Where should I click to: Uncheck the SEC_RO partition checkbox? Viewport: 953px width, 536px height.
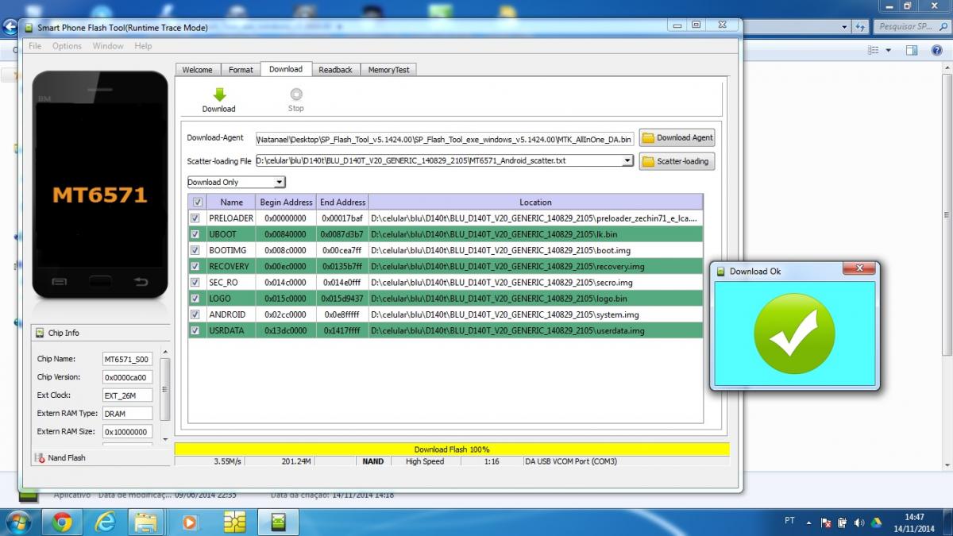coord(195,282)
